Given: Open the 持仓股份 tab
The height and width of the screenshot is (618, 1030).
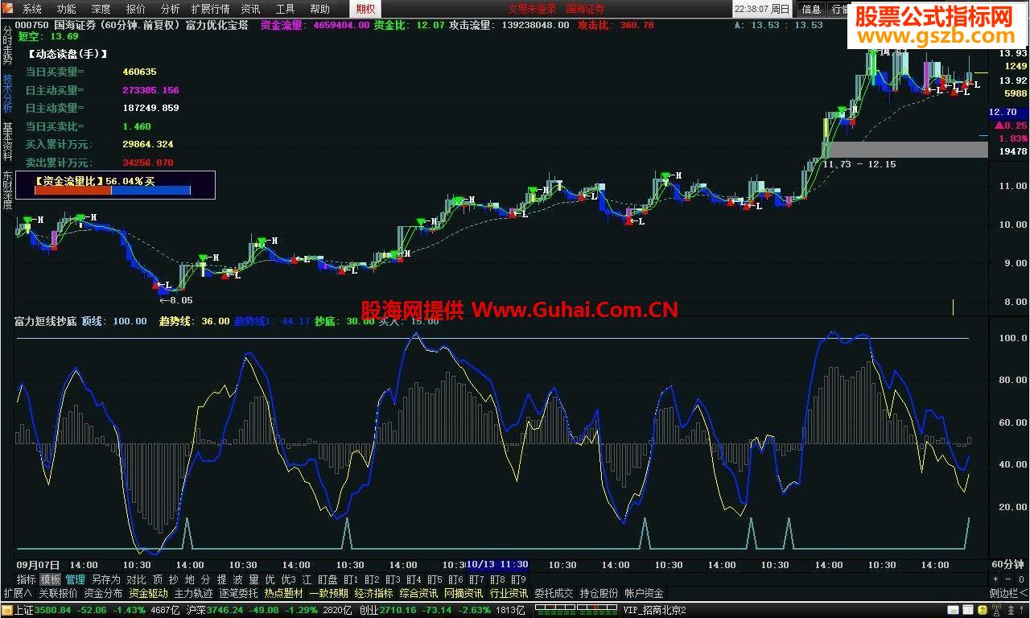Looking at the screenshot, I should (x=599, y=593).
